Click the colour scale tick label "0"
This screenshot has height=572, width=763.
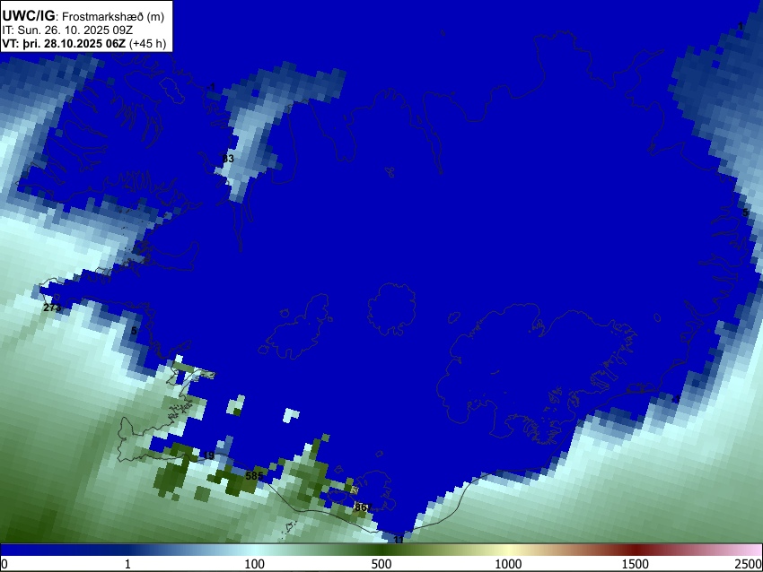point(4,564)
